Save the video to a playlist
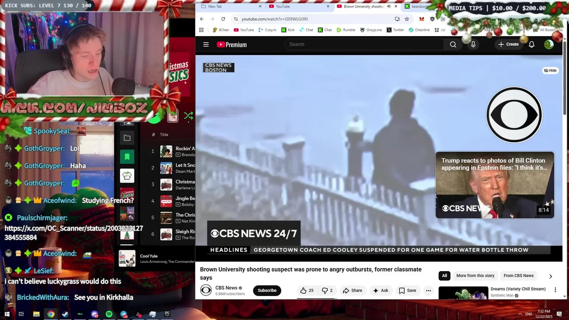 [x=407, y=291]
